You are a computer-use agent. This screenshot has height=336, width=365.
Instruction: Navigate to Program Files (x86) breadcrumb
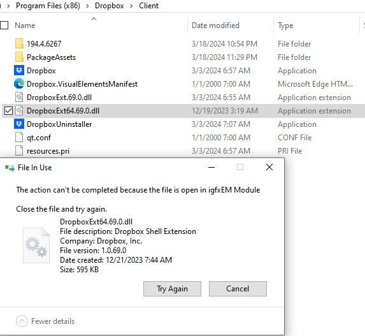(x=48, y=6)
